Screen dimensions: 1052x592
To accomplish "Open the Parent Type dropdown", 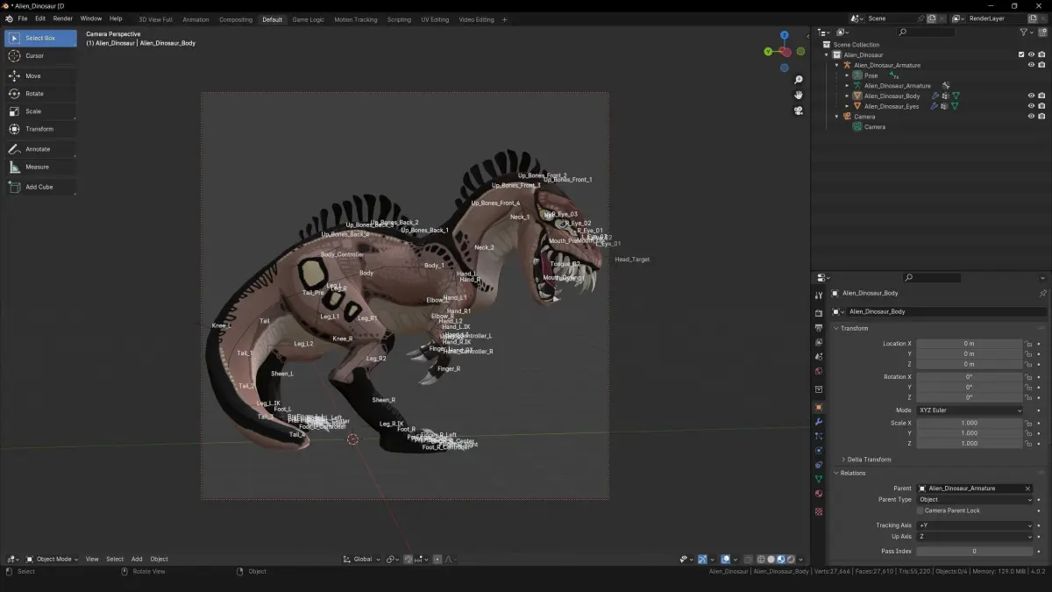I will (x=975, y=500).
